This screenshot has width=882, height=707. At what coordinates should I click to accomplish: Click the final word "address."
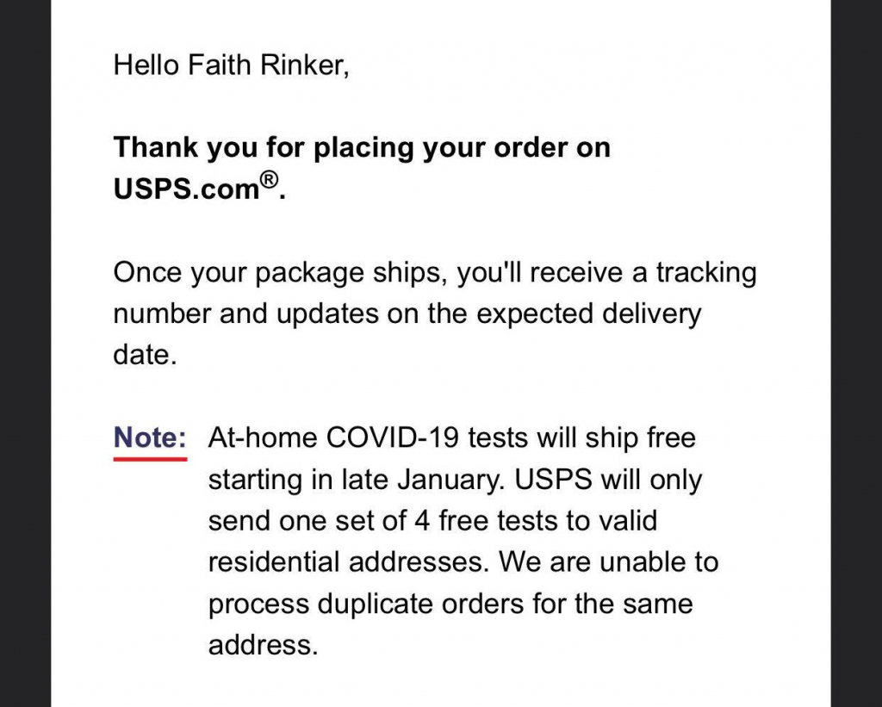point(264,645)
